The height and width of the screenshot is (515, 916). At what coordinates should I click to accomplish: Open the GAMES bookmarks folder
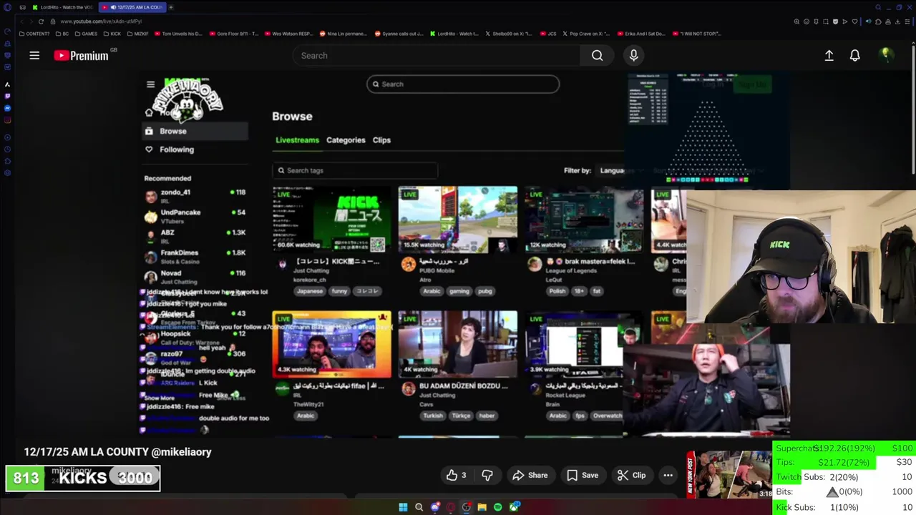pos(86,34)
